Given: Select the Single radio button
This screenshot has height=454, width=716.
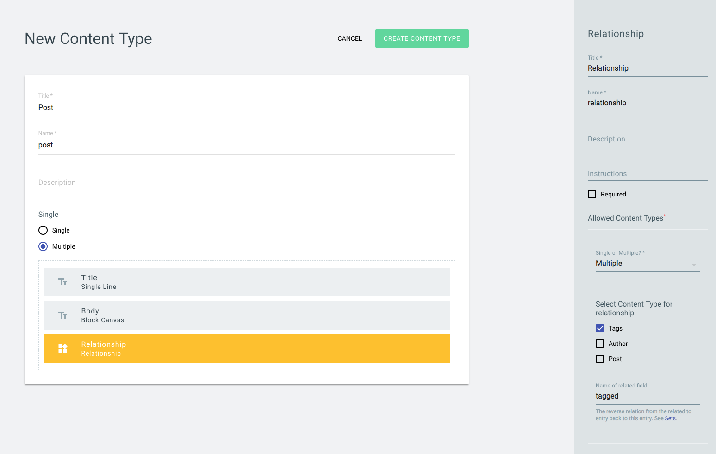Looking at the screenshot, I should click(x=43, y=230).
